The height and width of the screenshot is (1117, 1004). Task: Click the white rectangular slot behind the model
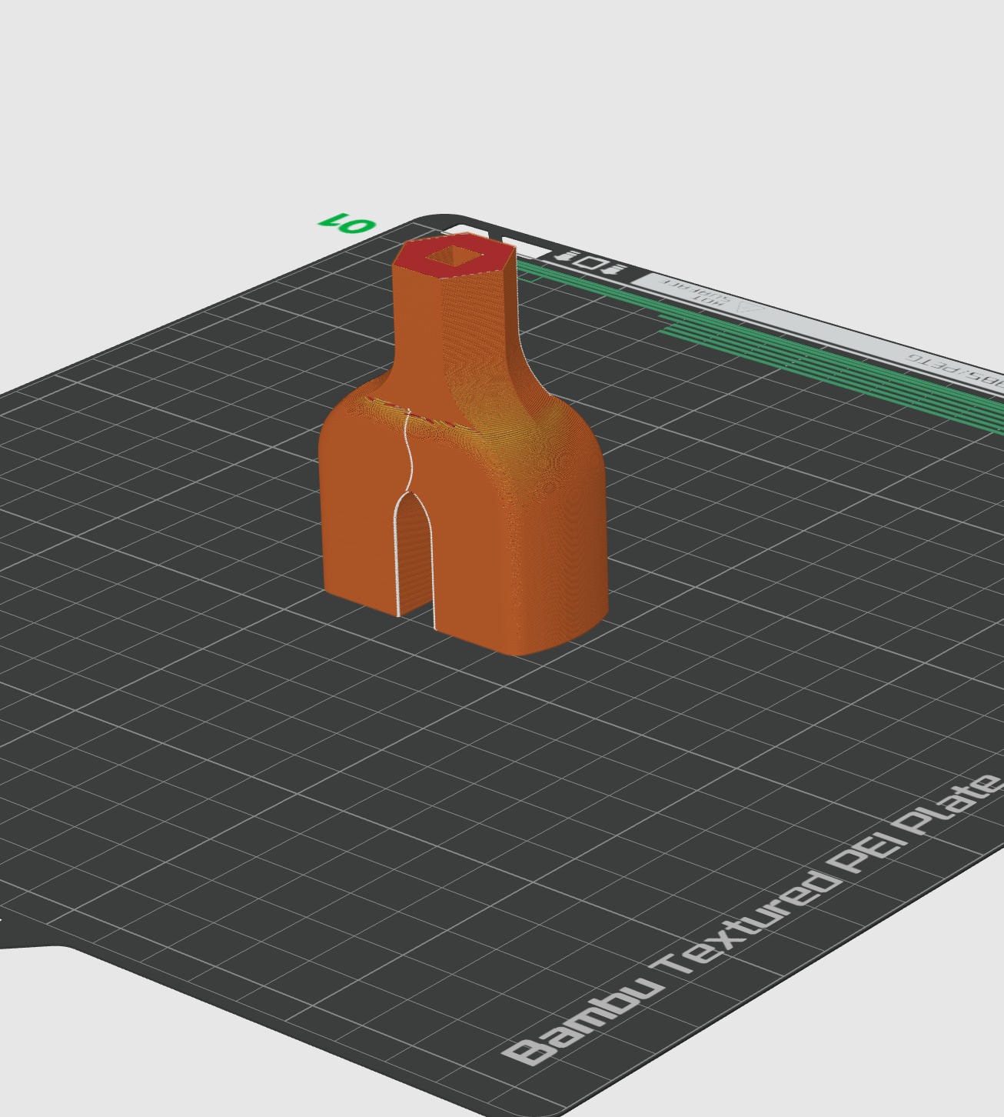pos(532,249)
